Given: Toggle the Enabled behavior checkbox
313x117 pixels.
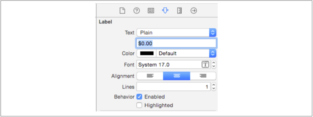Looking at the screenshot, I should point(139,97).
